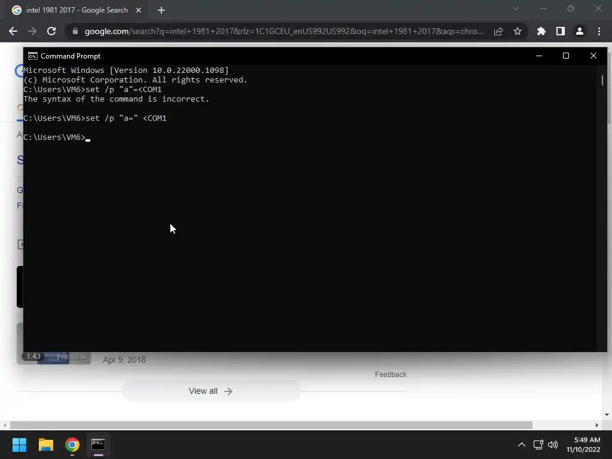612x459 pixels.
Task: Click the lock icon in address bar
Action: 75,31
